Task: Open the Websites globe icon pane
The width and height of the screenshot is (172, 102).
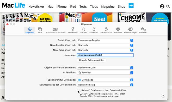Action: click(118, 31)
